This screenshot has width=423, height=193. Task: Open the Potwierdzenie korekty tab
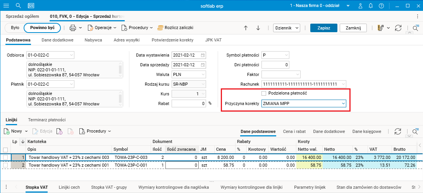pos(173,40)
